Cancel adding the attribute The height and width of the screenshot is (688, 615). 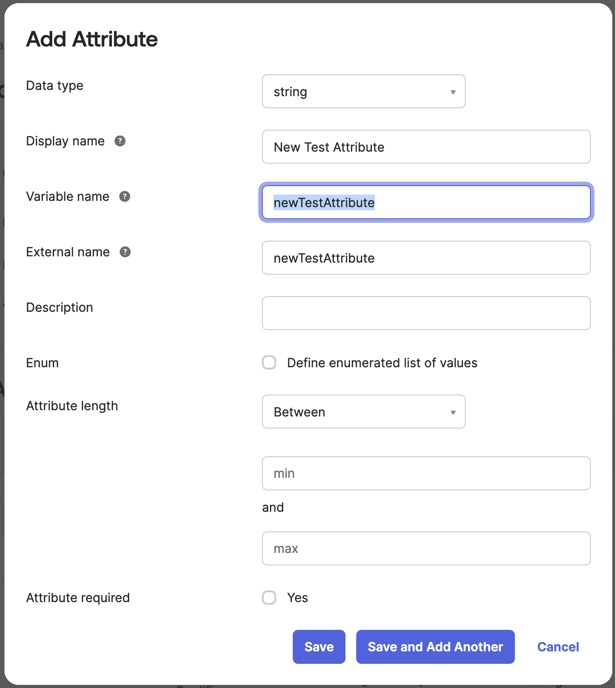(x=558, y=646)
